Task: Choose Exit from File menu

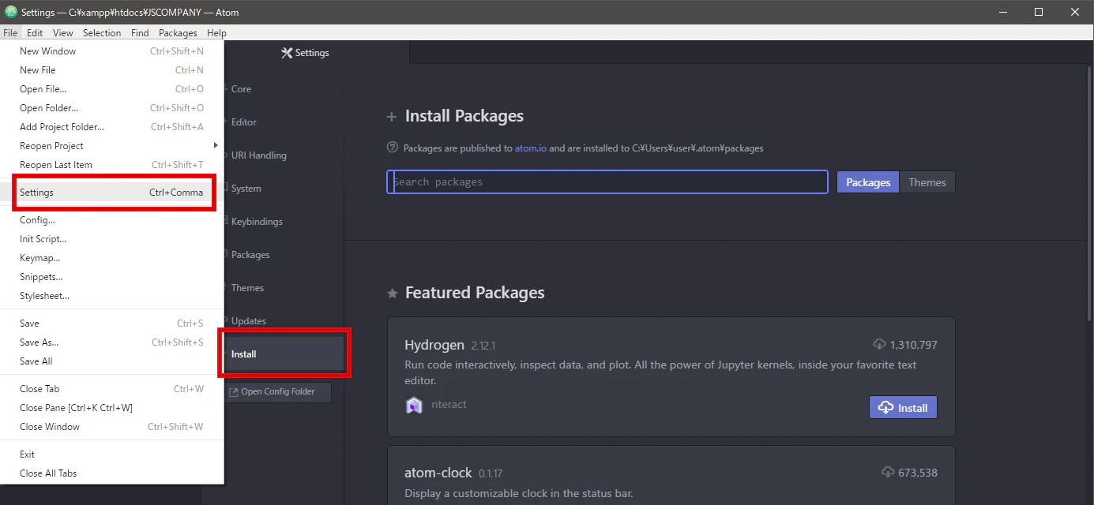Action: click(112, 454)
